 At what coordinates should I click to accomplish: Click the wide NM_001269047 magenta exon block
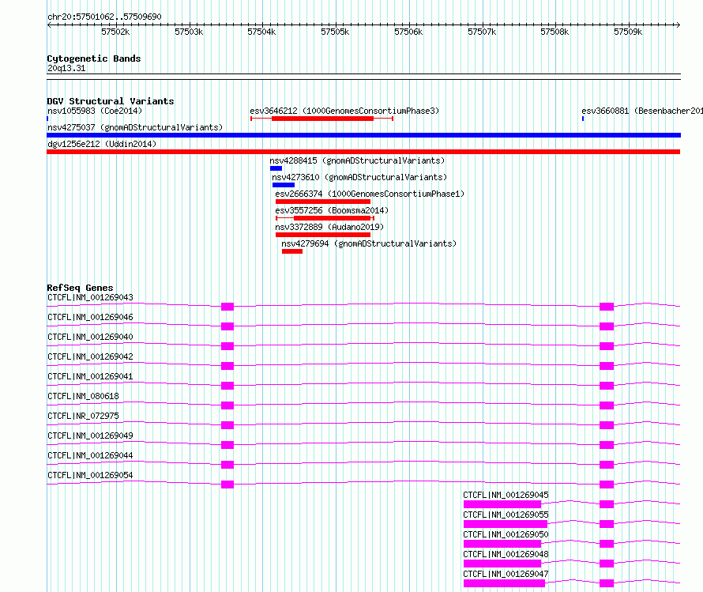(505, 583)
